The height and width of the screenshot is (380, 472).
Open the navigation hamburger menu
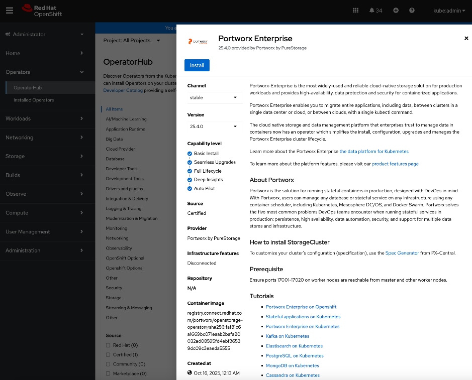pyautogui.click(x=10, y=9)
